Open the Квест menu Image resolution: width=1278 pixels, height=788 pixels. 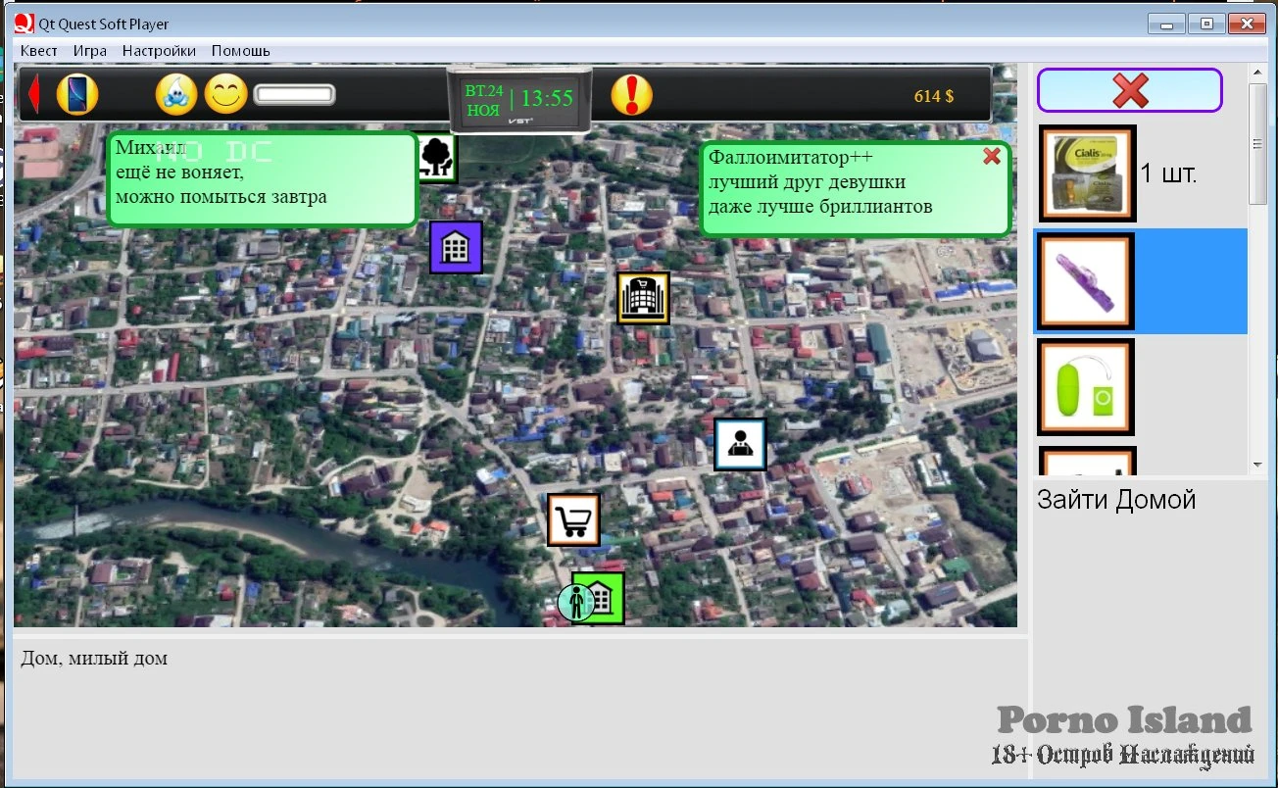(39, 51)
